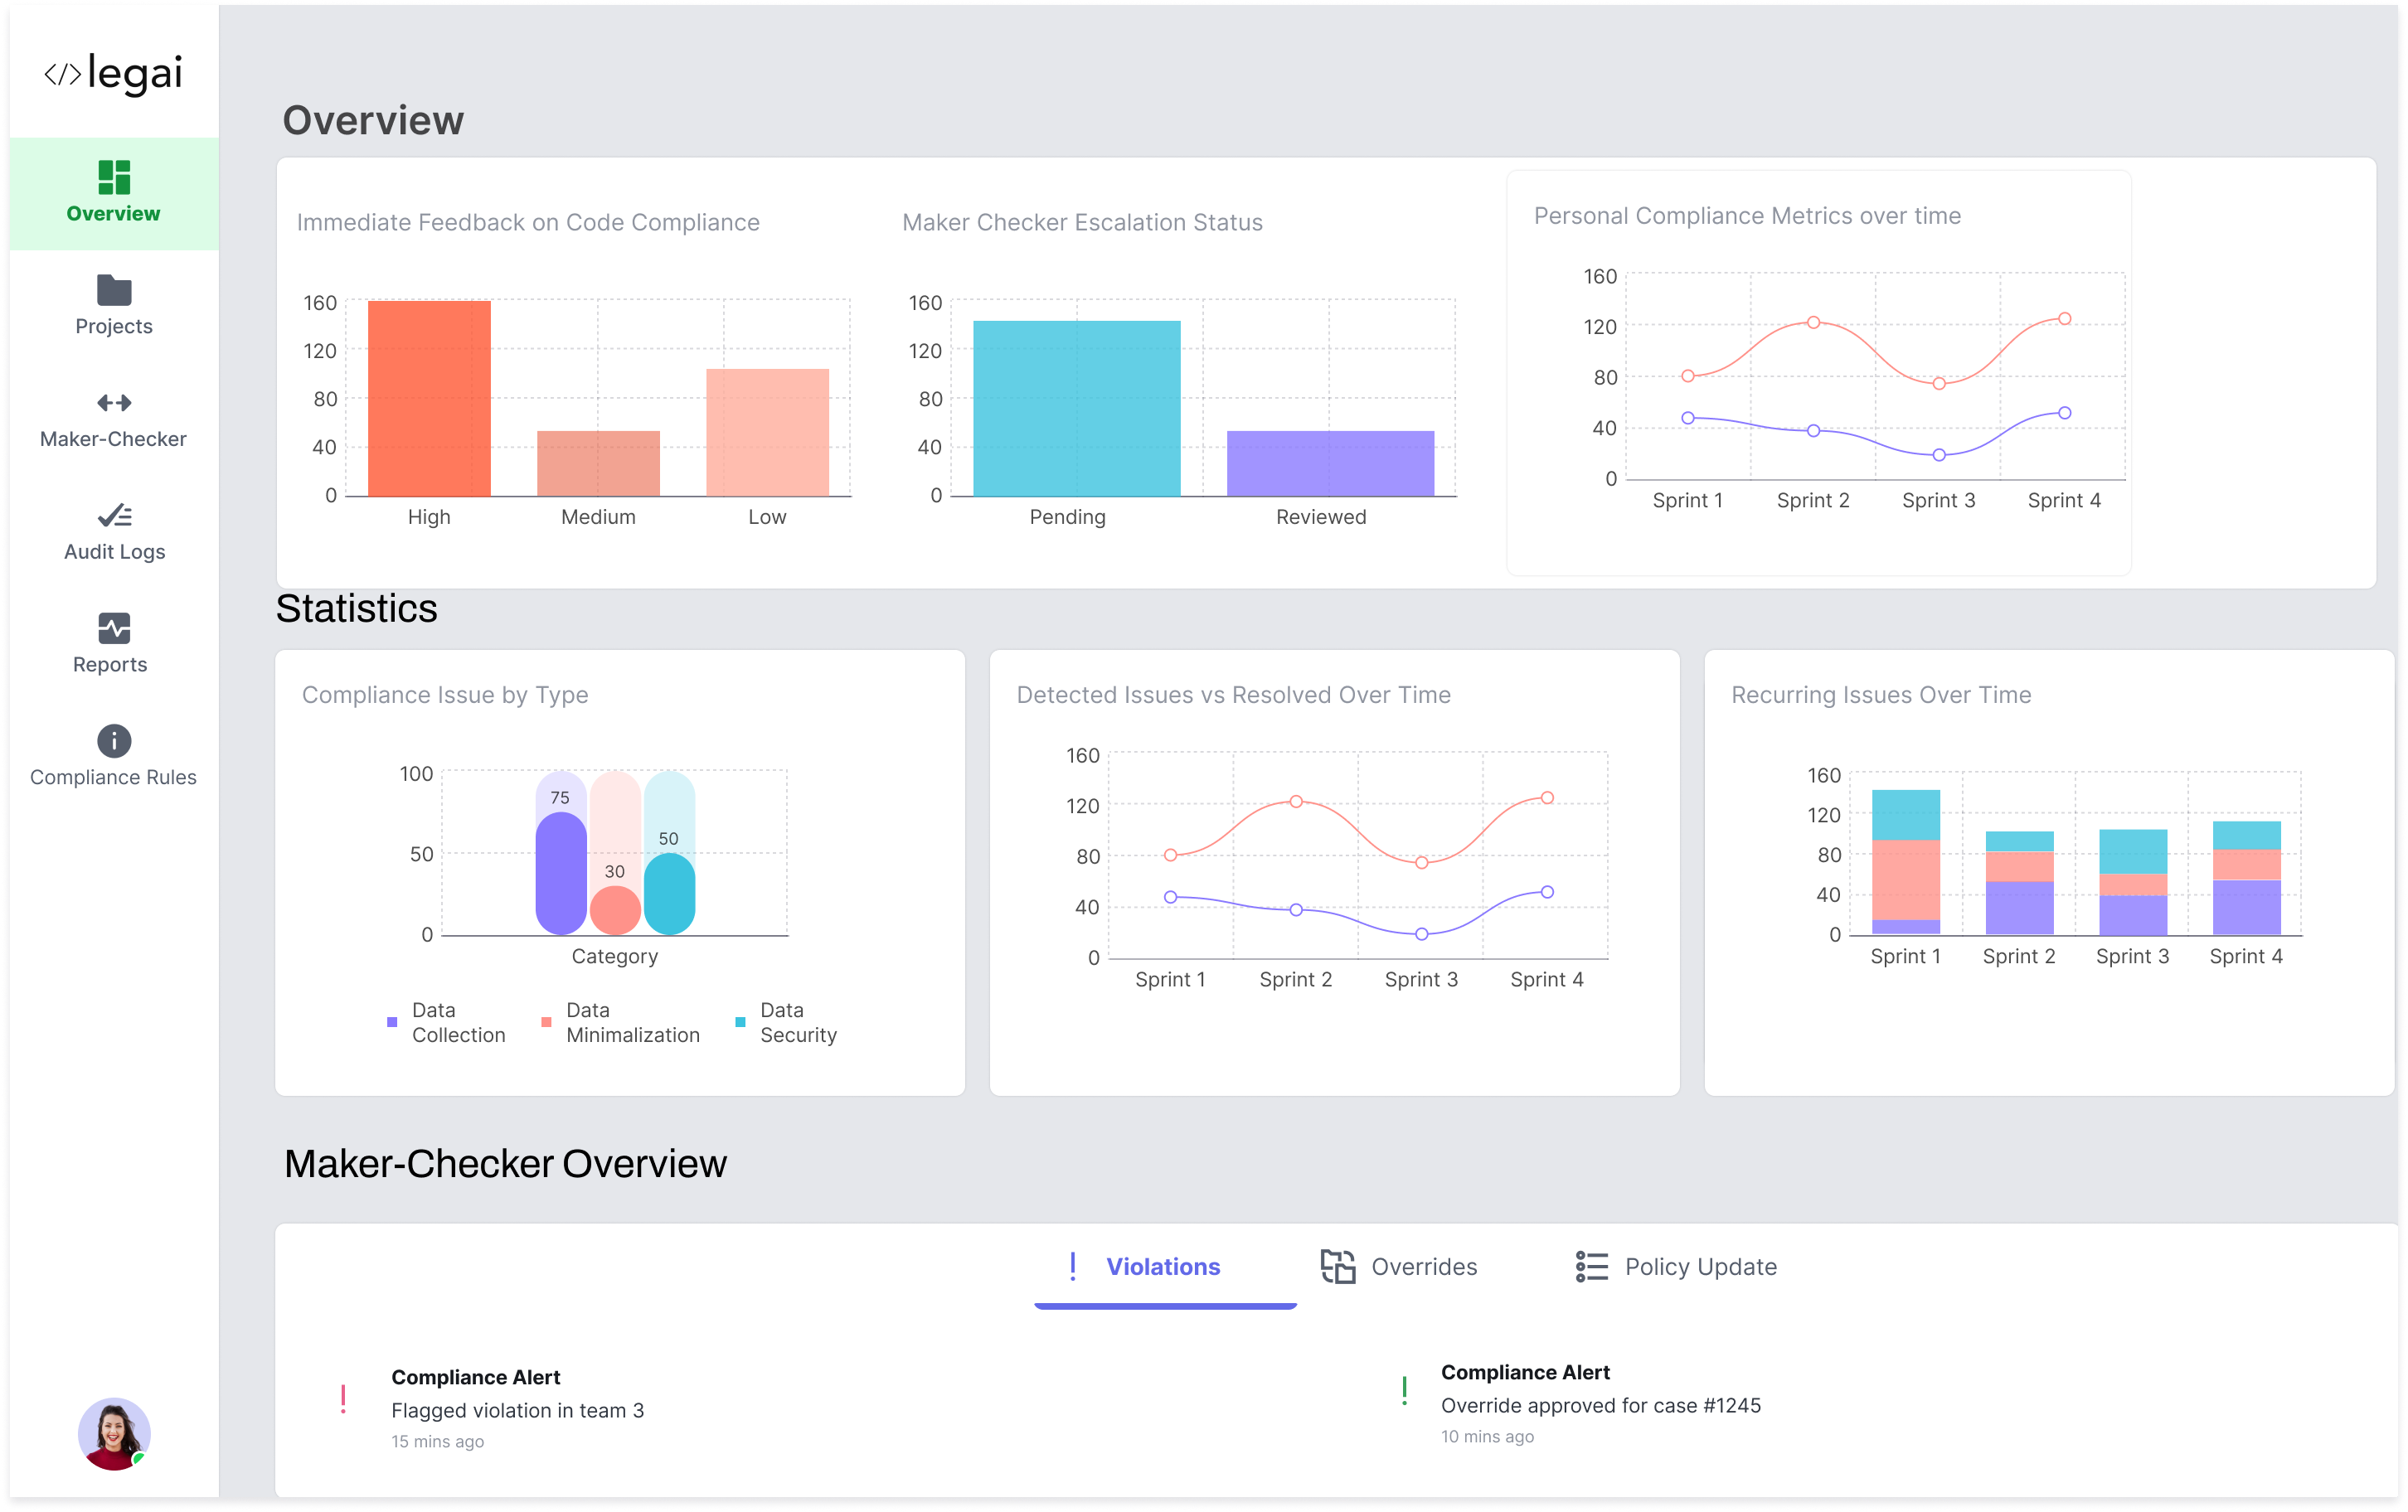This screenshot has width=2408, height=1512.
Task: Go to Maker-Checker in the sidebar
Action: [114, 419]
